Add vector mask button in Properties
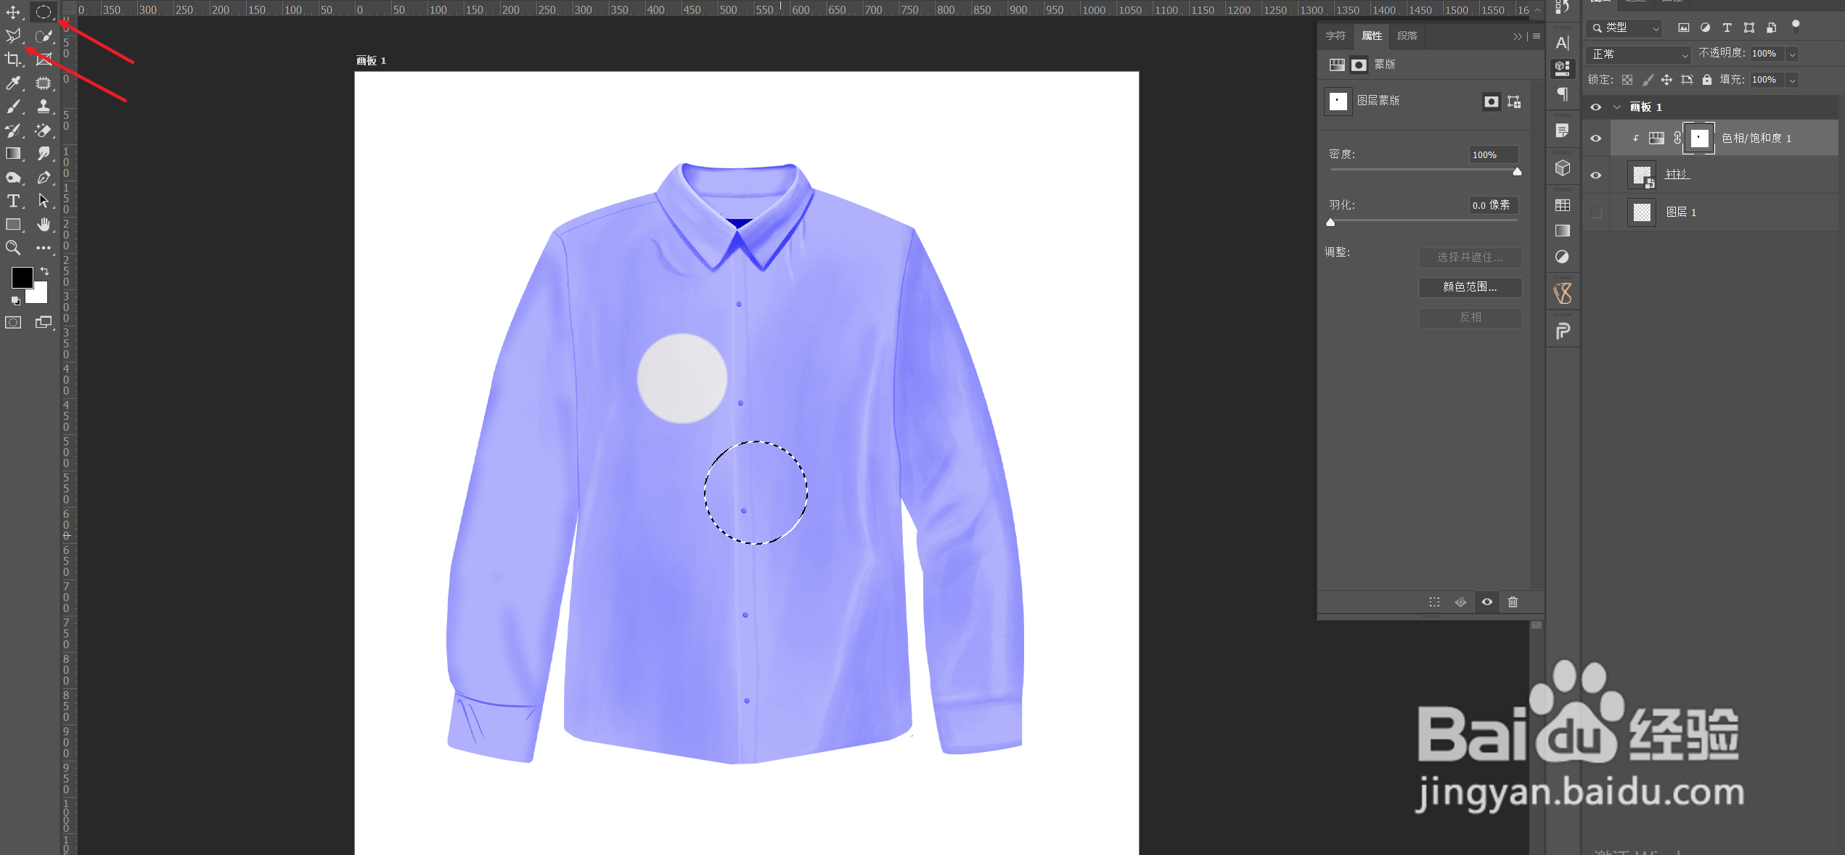This screenshot has height=855, width=1845. (x=1514, y=102)
